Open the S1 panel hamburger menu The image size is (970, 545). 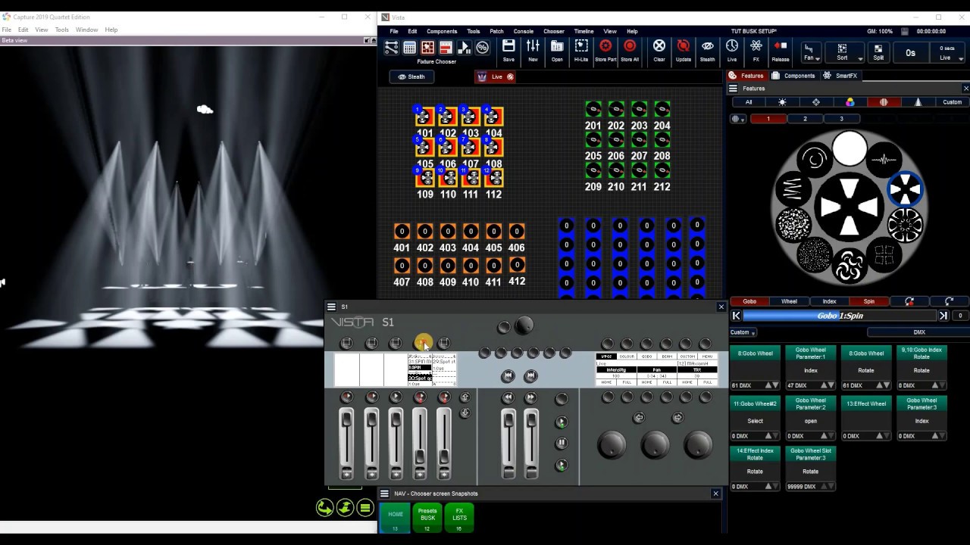[x=331, y=307]
